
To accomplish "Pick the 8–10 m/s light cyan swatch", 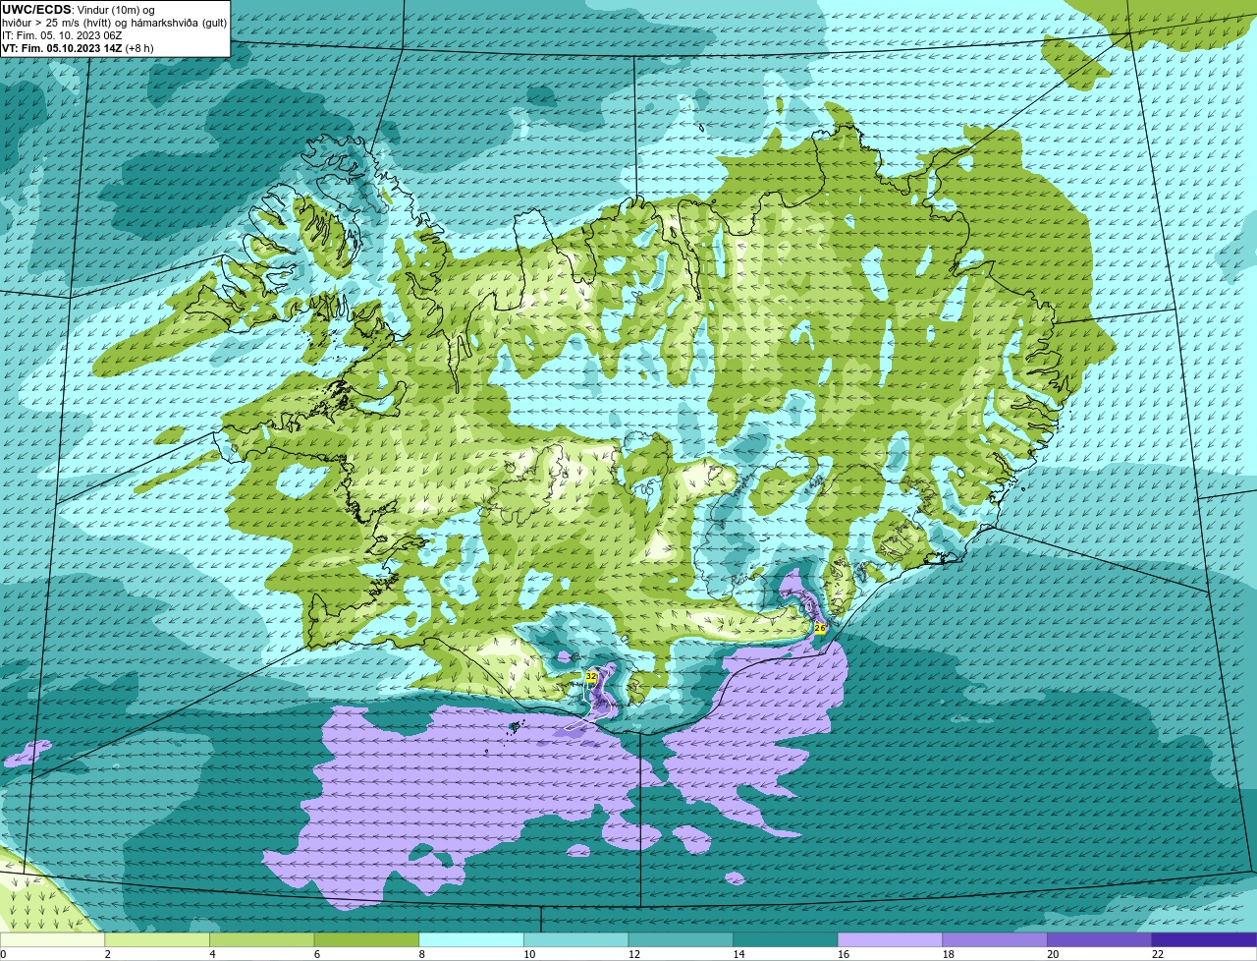I will pyautogui.click(x=471, y=939).
